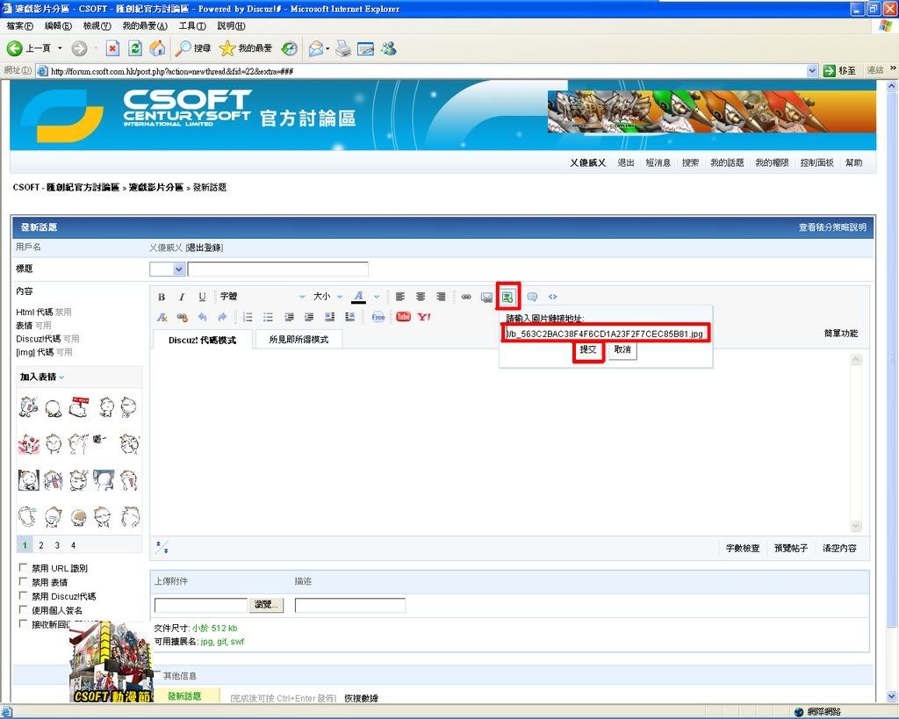Image resolution: width=899 pixels, height=719 pixels.
Task: Check the 禁用 表情 option
Action: tap(24, 582)
